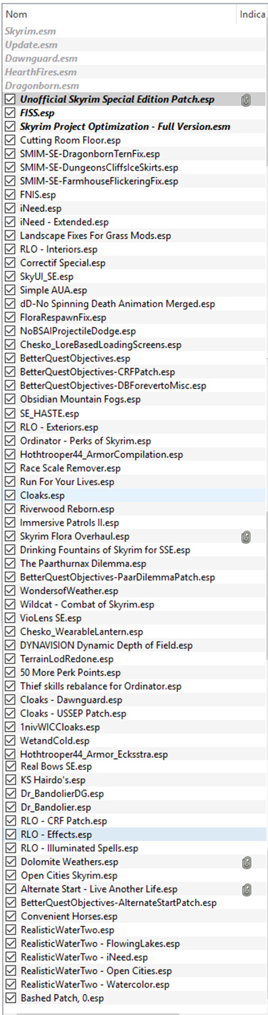Select the FNIS.esp plugin name

click(x=38, y=194)
